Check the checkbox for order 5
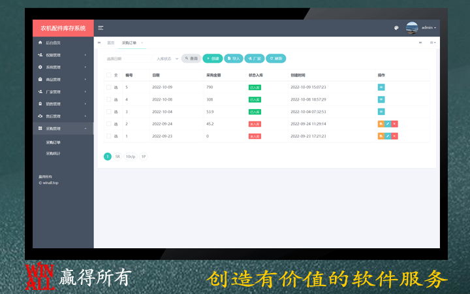Viewport: 470px width, 294px height. coord(109,88)
